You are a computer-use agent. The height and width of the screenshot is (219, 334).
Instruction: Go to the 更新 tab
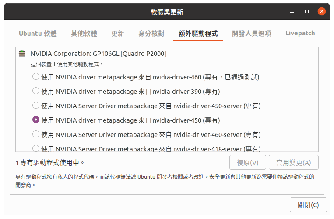click(x=118, y=33)
